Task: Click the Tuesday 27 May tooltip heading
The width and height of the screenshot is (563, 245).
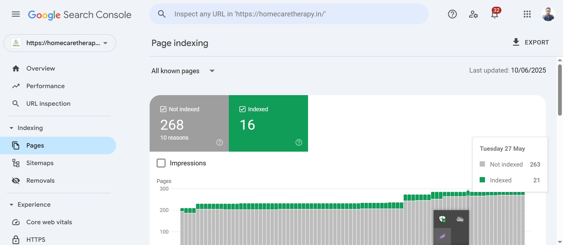Action: 502,149
